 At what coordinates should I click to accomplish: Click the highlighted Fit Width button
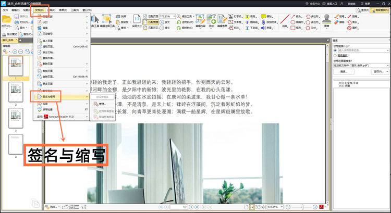pyautogui.click(x=151, y=22)
